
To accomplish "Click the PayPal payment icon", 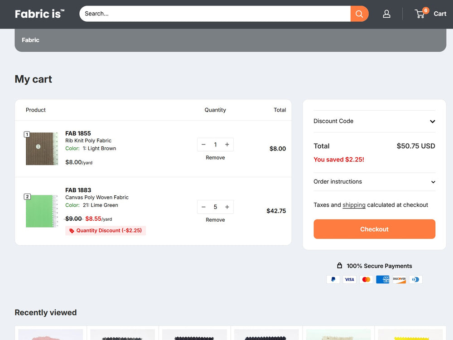I will (x=333, y=279).
